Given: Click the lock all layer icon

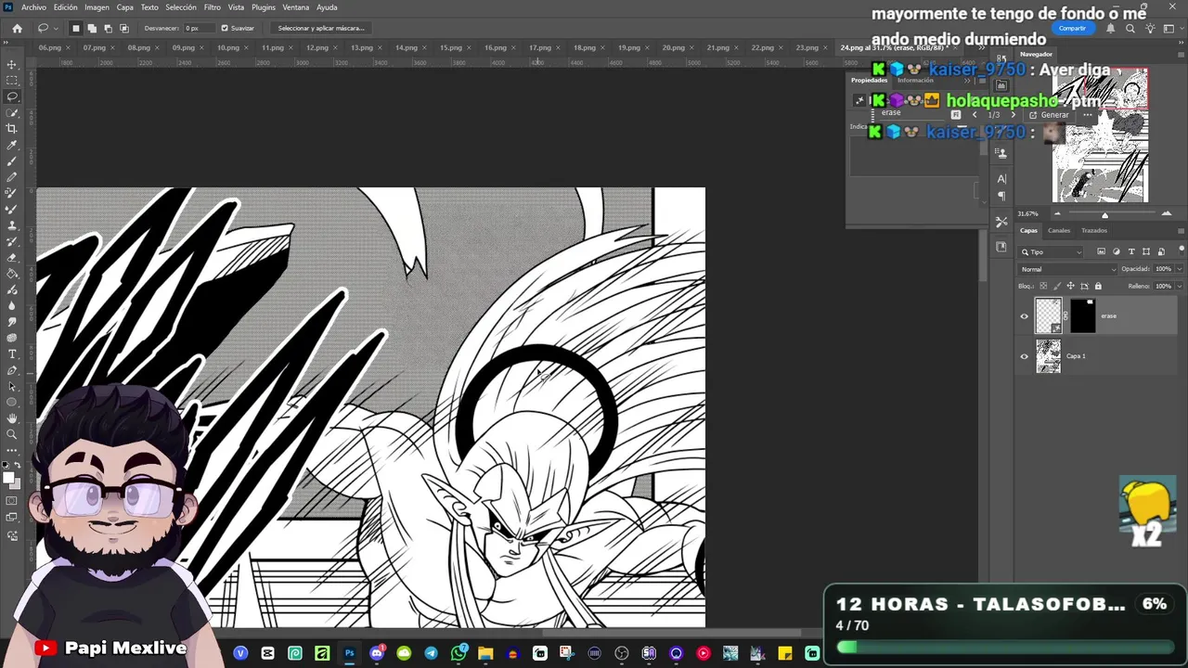Looking at the screenshot, I should click(x=1098, y=286).
